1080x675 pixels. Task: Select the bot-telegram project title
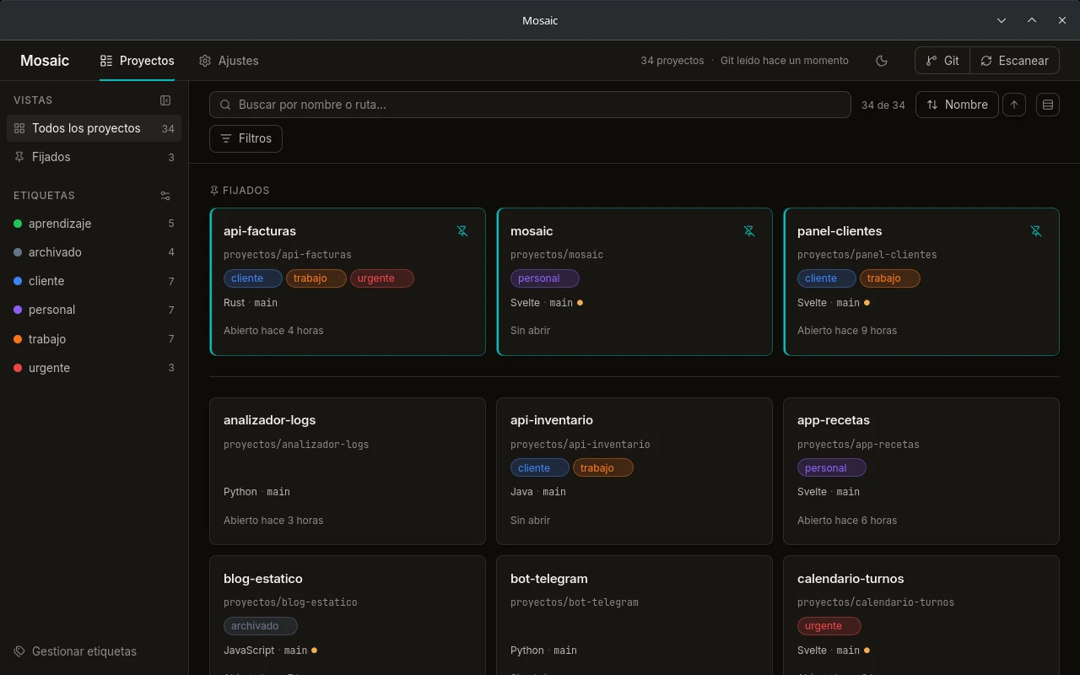(x=549, y=579)
